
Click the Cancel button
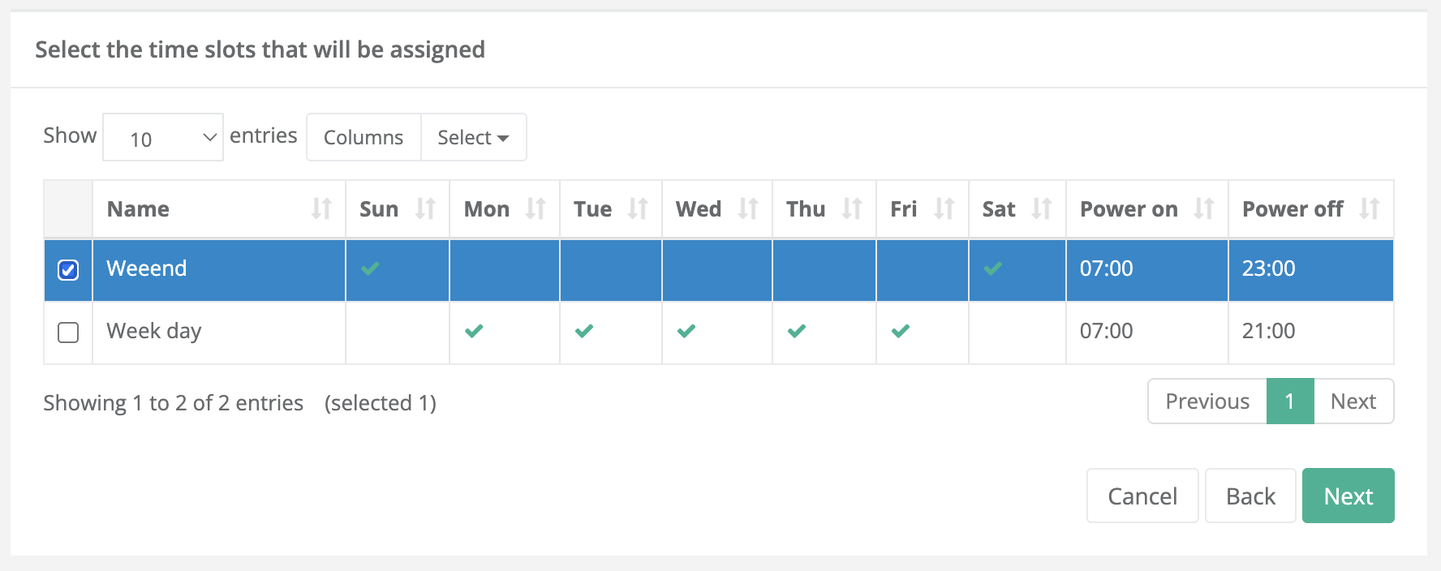pyautogui.click(x=1142, y=496)
